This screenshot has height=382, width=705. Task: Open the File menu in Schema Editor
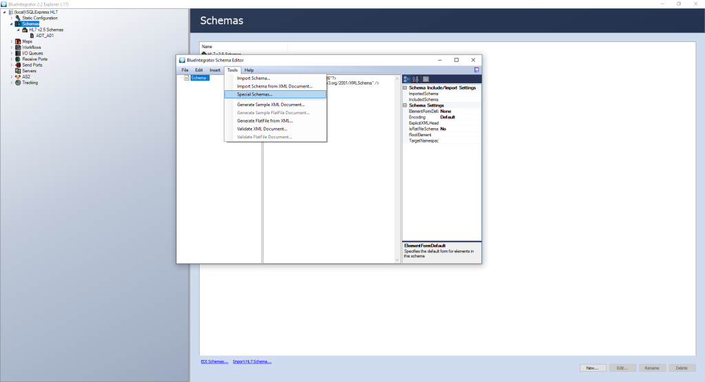coord(185,70)
